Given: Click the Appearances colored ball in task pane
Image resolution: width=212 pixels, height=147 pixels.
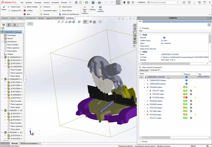Looking at the screenshot, I should tap(135, 39).
